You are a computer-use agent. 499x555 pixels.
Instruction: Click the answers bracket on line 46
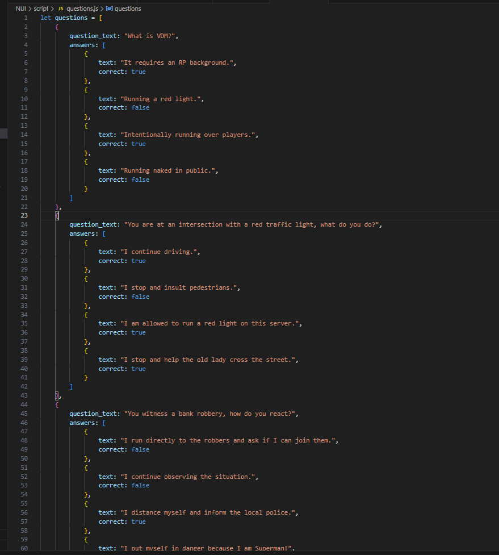(x=104, y=423)
